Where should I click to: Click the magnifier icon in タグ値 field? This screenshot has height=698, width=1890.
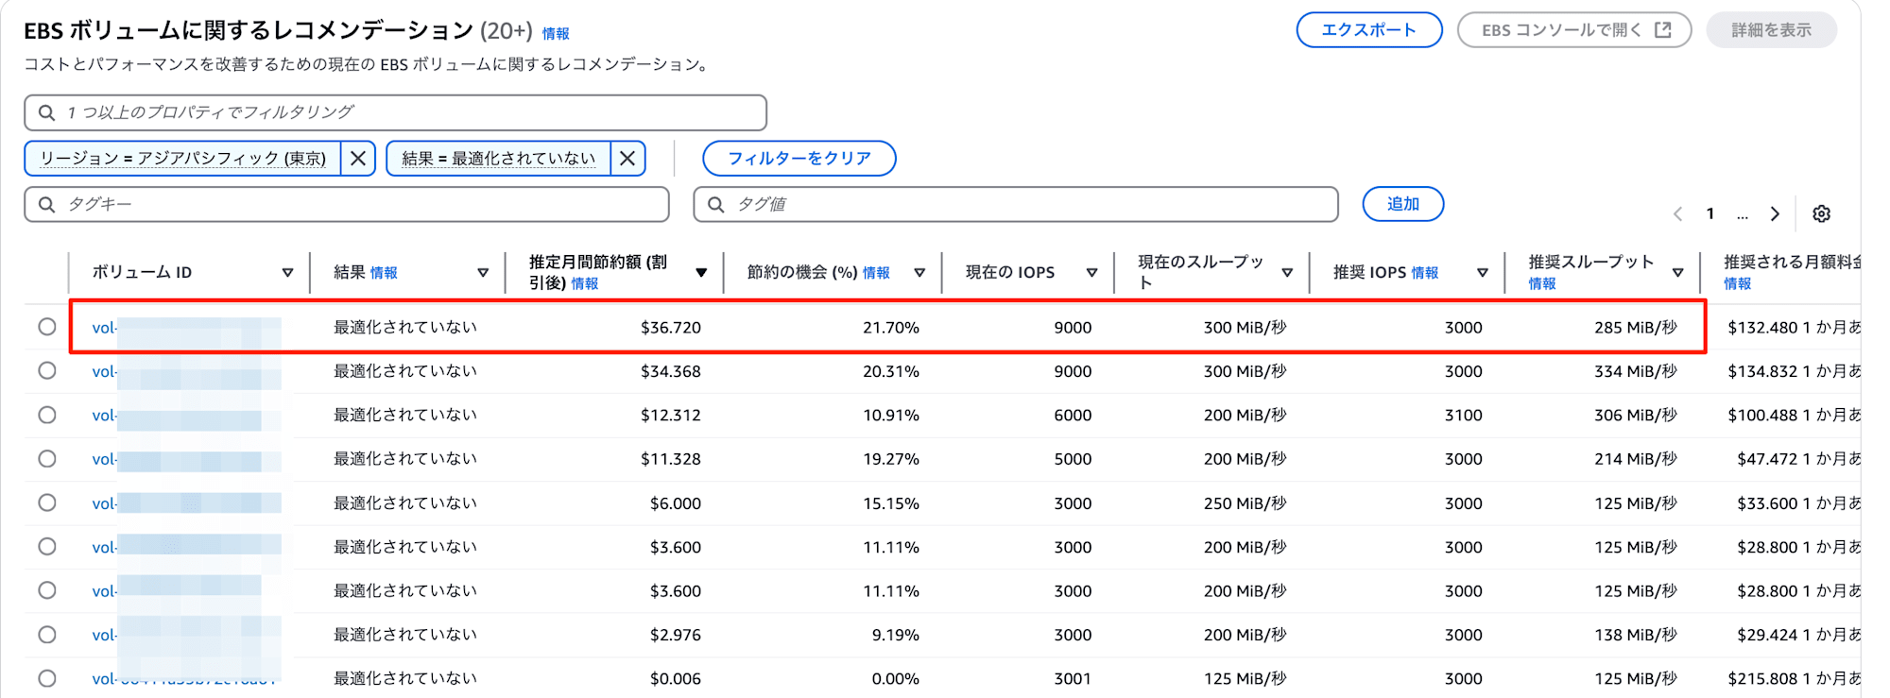[716, 204]
